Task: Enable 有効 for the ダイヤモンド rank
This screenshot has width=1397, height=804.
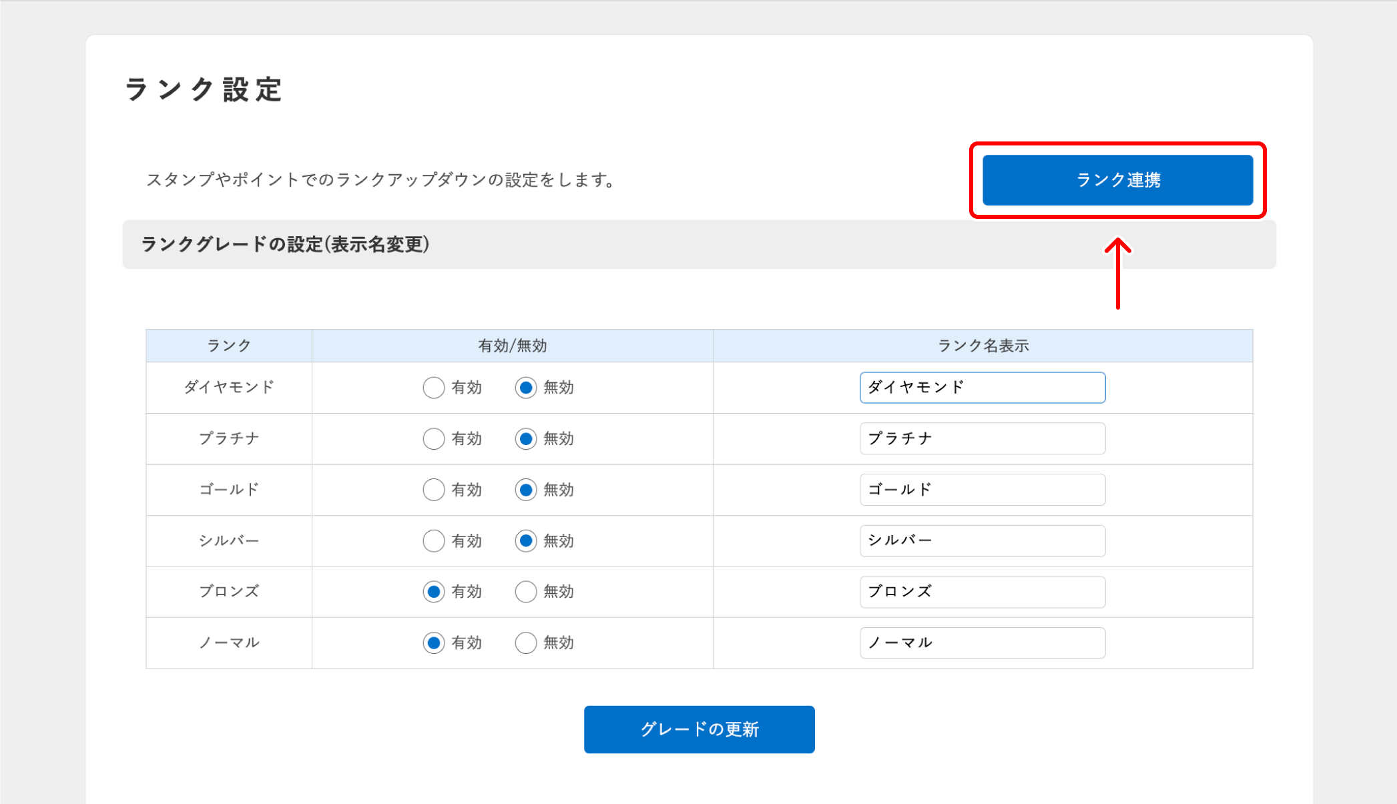Action: point(434,388)
